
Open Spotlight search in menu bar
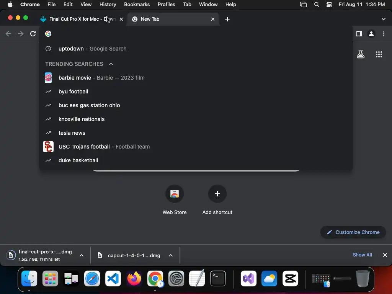tap(317, 5)
